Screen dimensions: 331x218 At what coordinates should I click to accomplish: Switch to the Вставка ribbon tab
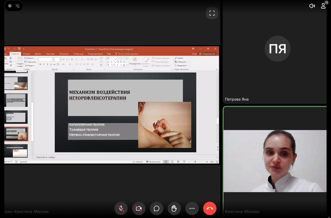pos(27,54)
